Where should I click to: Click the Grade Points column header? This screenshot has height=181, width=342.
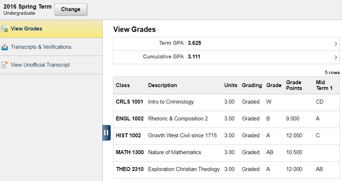pos(294,85)
